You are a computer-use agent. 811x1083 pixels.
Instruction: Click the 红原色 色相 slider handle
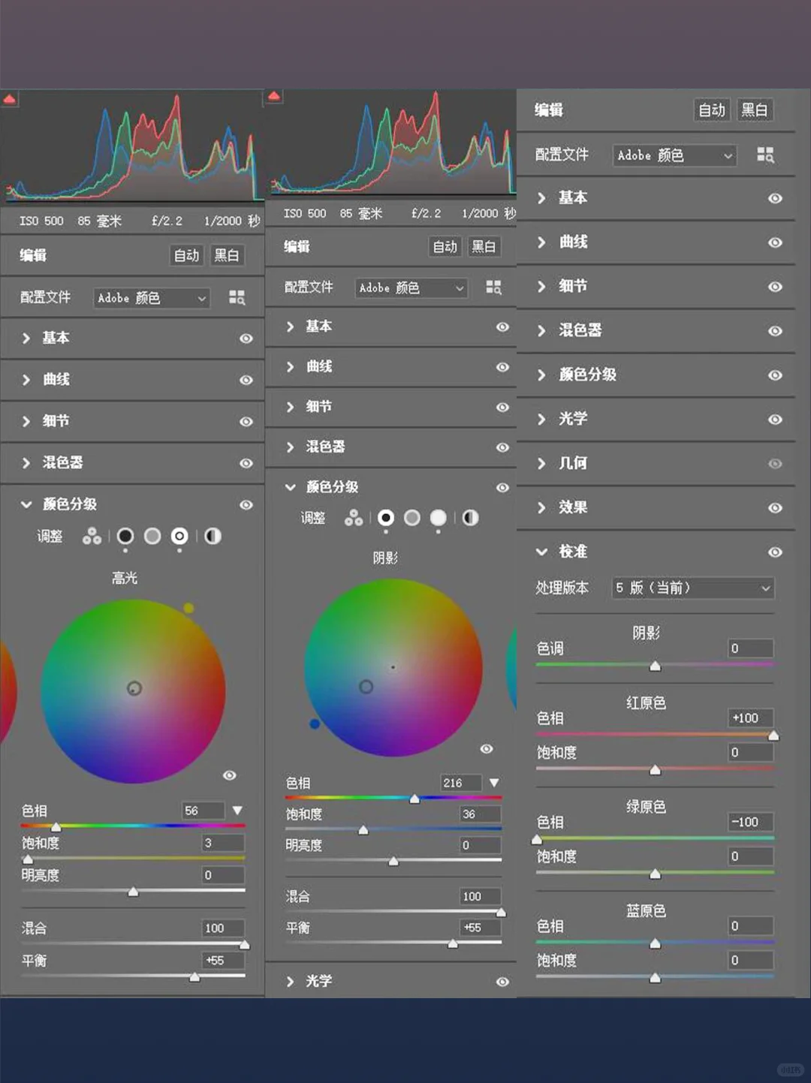tap(773, 736)
